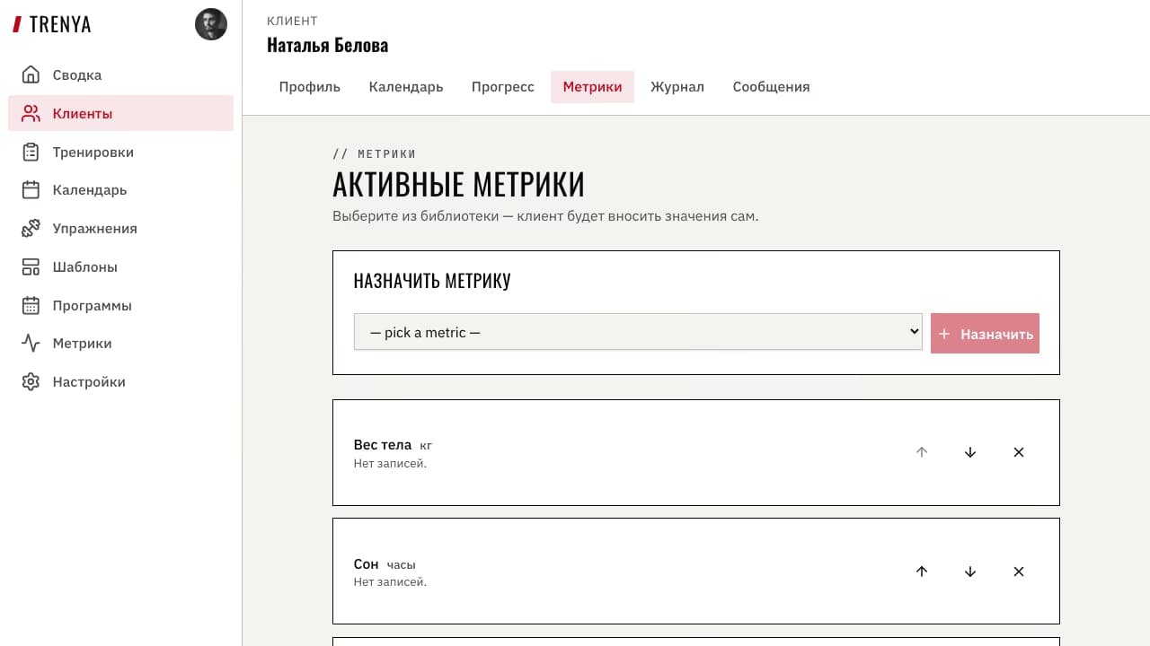
Task: Click the Шаблоны layout icon
Action: click(31, 266)
